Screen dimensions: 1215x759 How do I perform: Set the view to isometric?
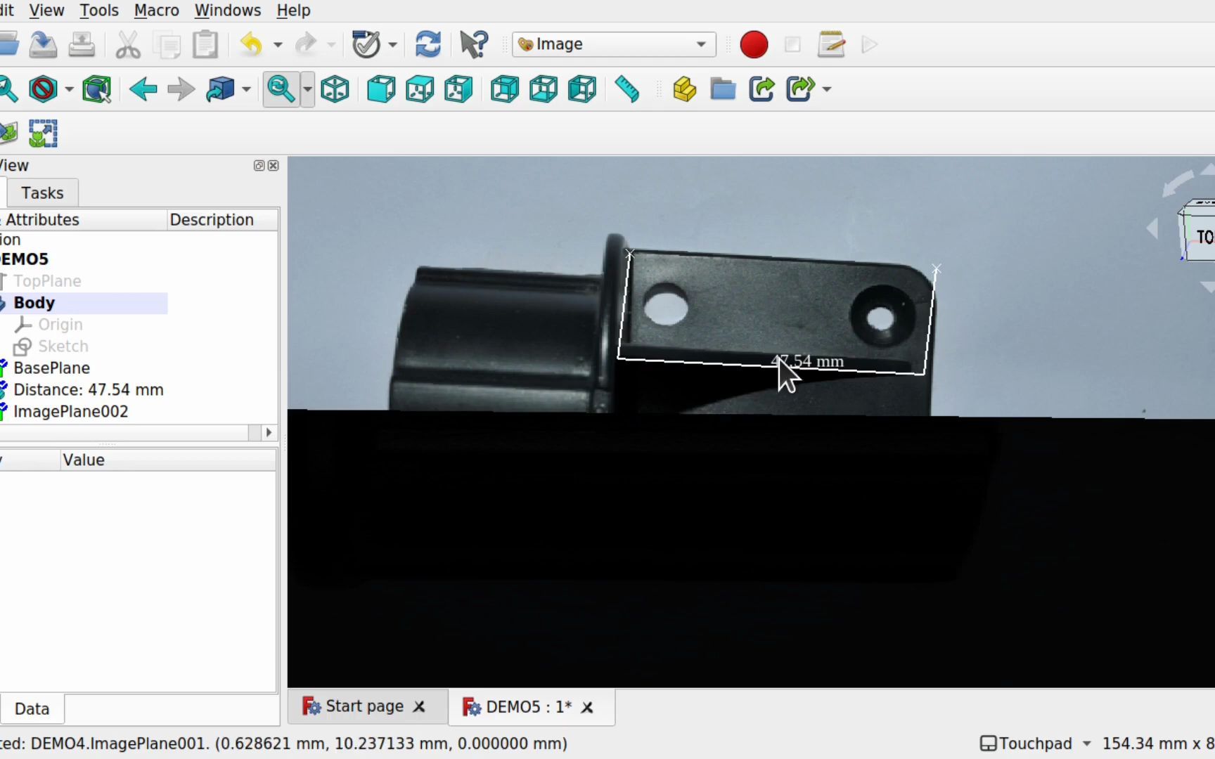click(x=335, y=89)
